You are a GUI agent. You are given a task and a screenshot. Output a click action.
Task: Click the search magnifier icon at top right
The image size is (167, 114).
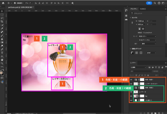coord(155,3)
